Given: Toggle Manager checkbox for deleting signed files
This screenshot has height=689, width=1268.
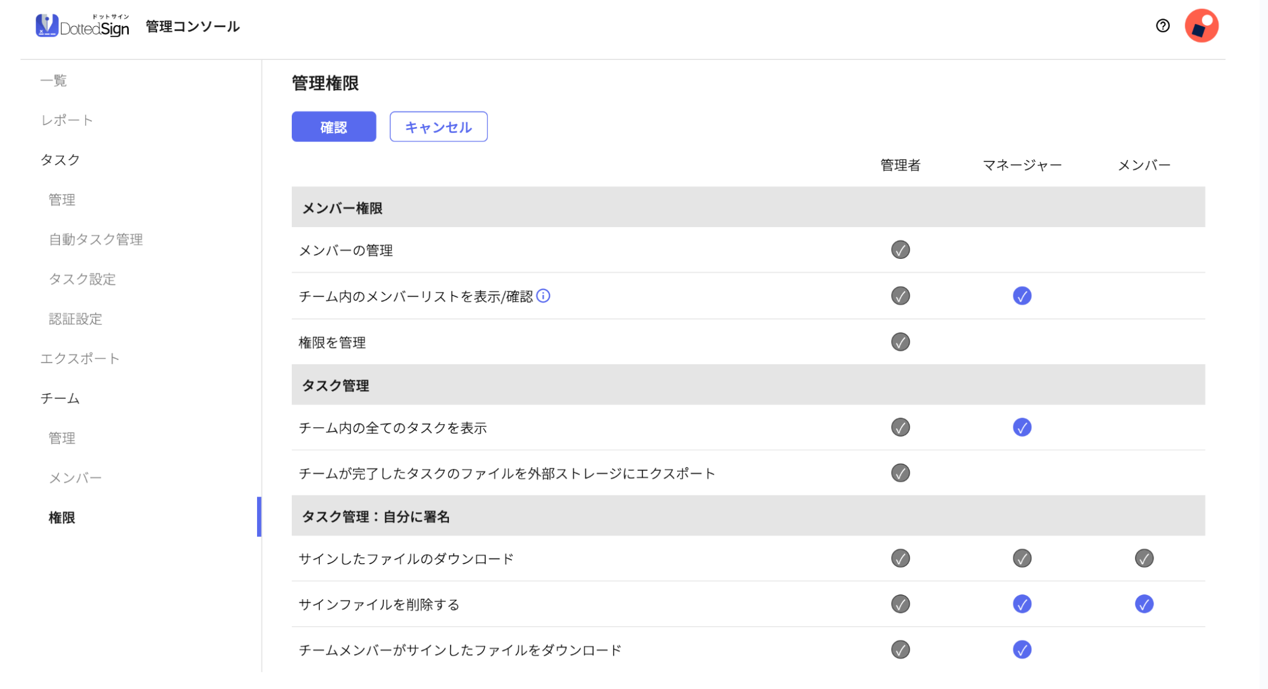Looking at the screenshot, I should tap(1022, 604).
